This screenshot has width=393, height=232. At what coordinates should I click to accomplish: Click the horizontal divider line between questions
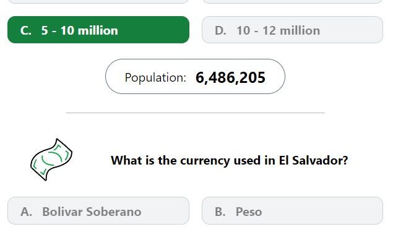[196, 113]
